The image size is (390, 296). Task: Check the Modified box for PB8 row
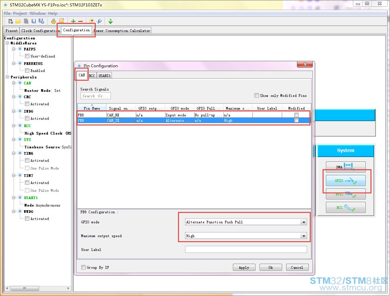296,115
